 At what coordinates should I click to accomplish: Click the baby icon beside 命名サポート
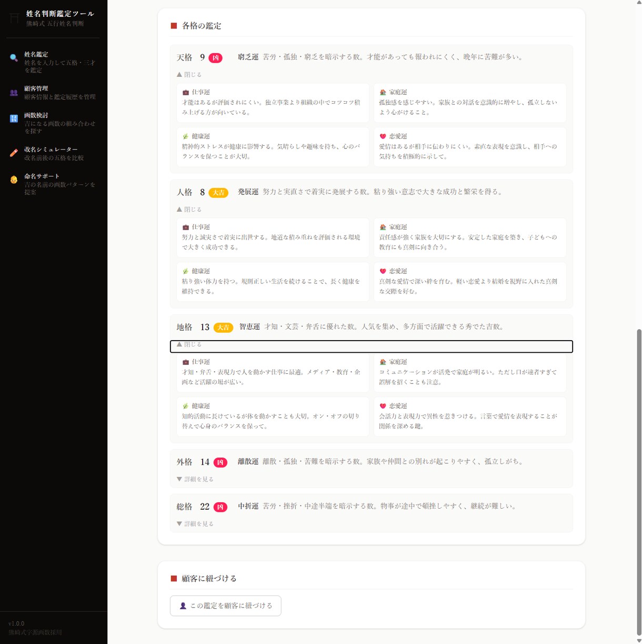(14, 180)
